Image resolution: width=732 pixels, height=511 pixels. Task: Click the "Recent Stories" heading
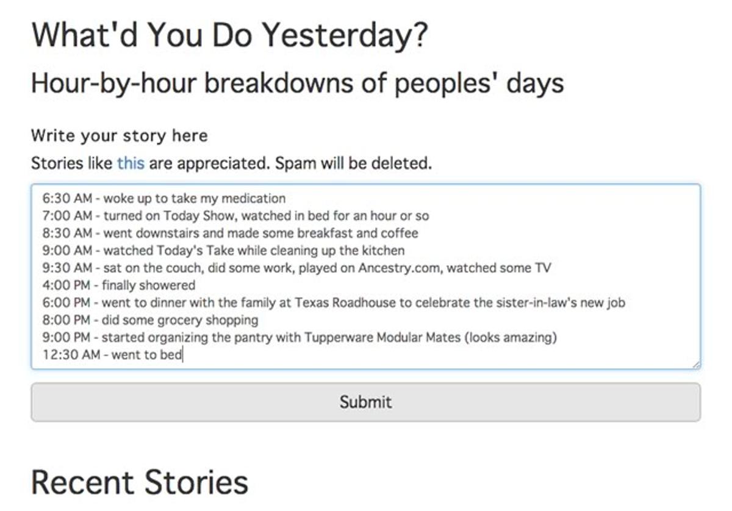[x=140, y=482]
